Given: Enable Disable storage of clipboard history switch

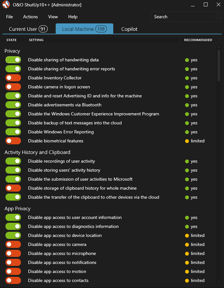Looking at the screenshot, I should pyautogui.click(x=13, y=188).
